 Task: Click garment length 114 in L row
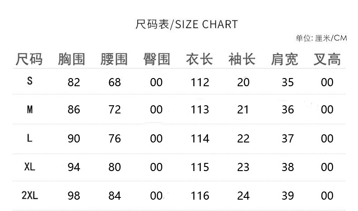[x=200, y=138]
